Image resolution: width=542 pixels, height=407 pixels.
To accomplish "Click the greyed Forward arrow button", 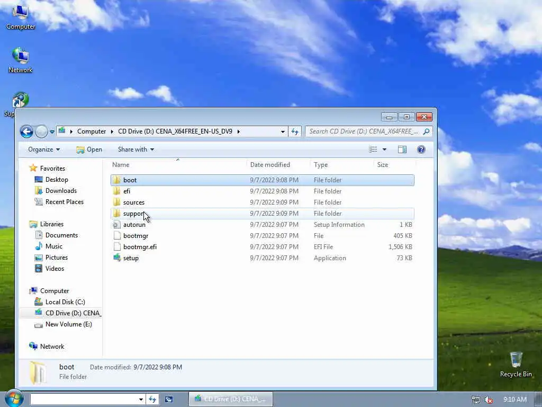I will coord(41,131).
